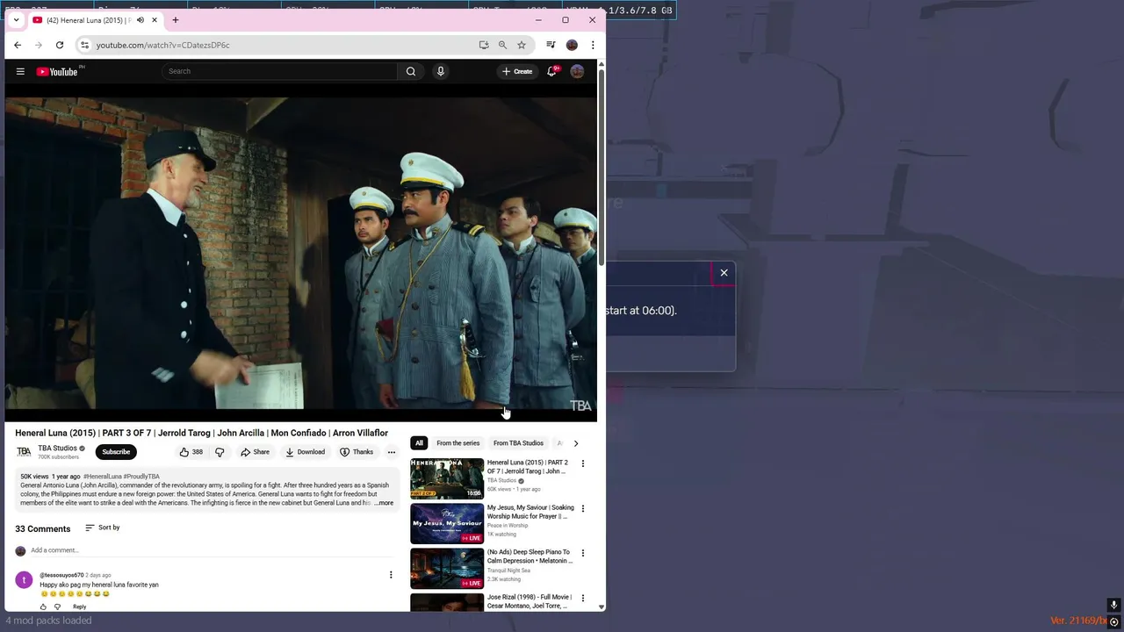Click the YouTube search magnifier button
1124x632 pixels.
coord(411,71)
